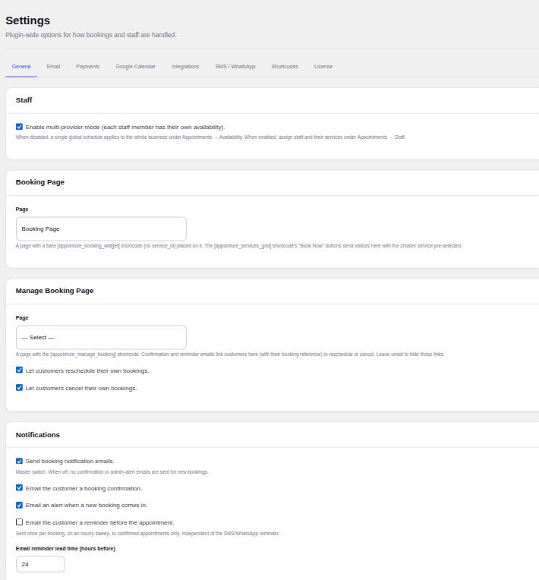This screenshot has width=539, height=580.
Task: Click the Notifications section heading
Action: tap(38, 435)
